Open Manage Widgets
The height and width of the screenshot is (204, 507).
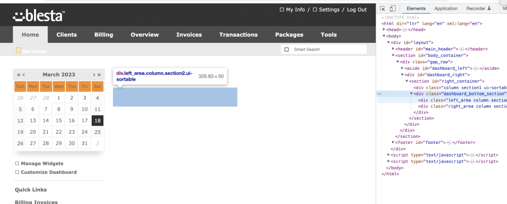pyautogui.click(x=42, y=164)
